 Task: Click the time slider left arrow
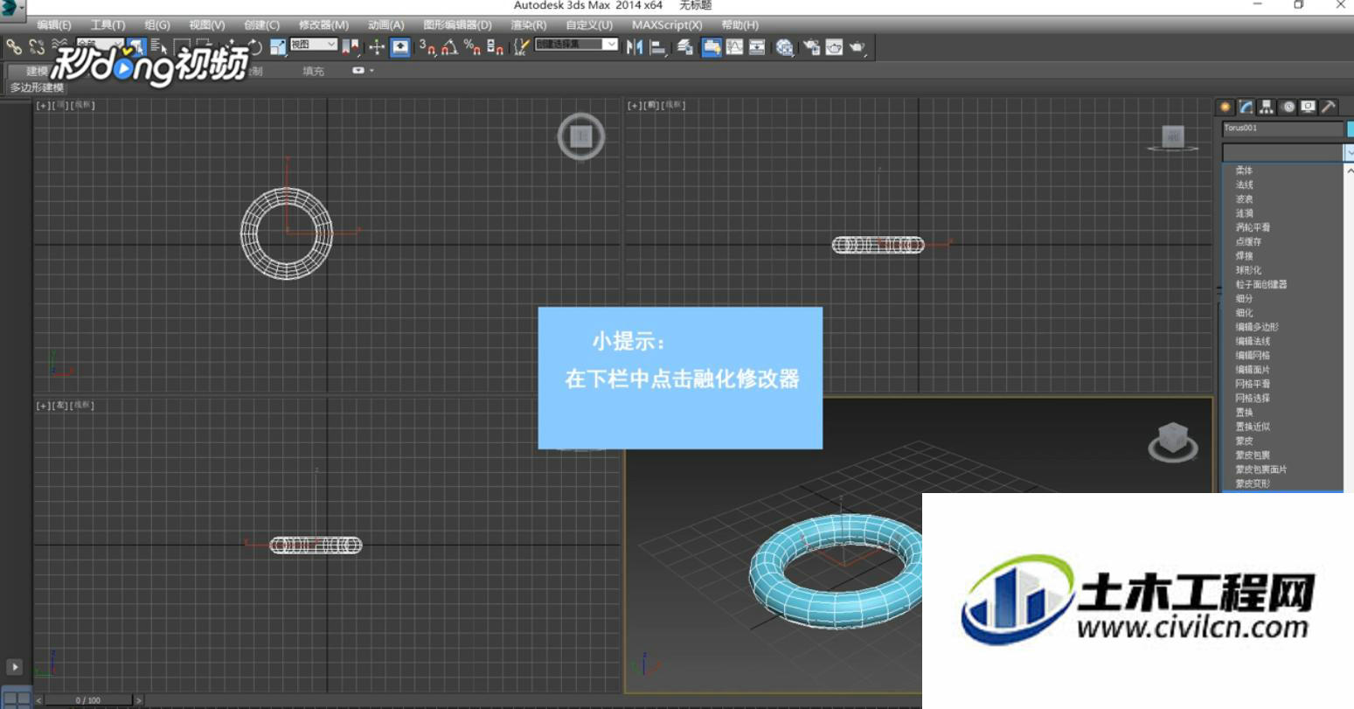click(x=38, y=700)
